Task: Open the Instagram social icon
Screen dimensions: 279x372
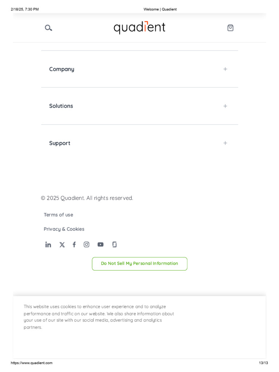Action: click(x=86, y=244)
